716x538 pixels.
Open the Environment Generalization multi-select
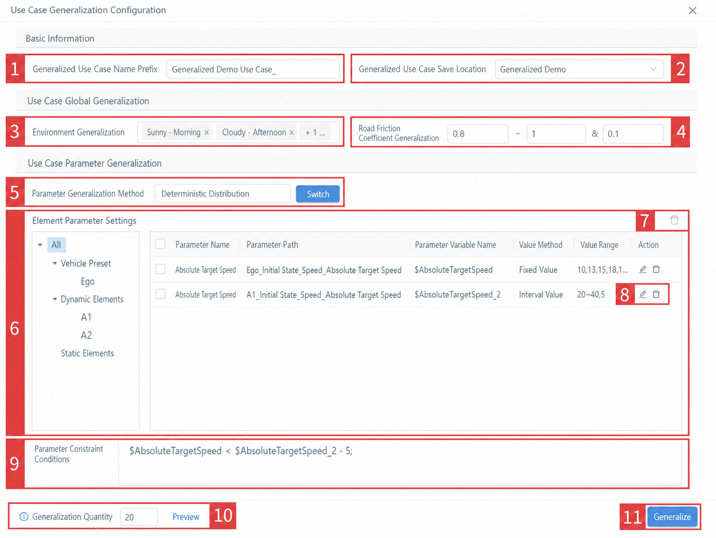[239, 133]
